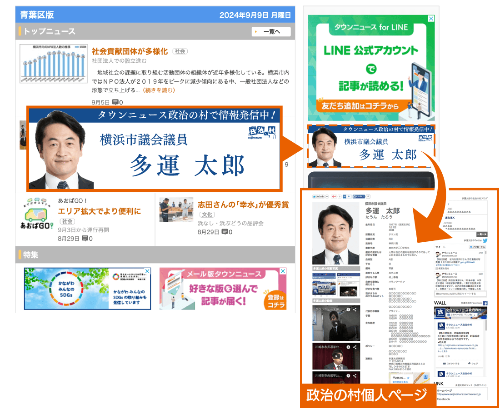This screenshot has width=500, height=409.
Task: Click the 続きを読む link
Action: 158,90
